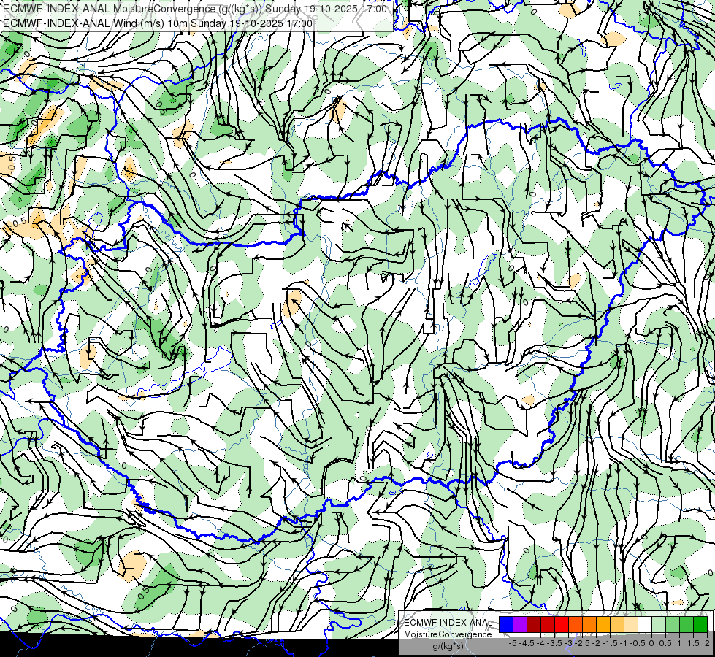Screen dimensions: 715x657
Task: Click the blue legend swatch below -5
Action: (506, 624)
